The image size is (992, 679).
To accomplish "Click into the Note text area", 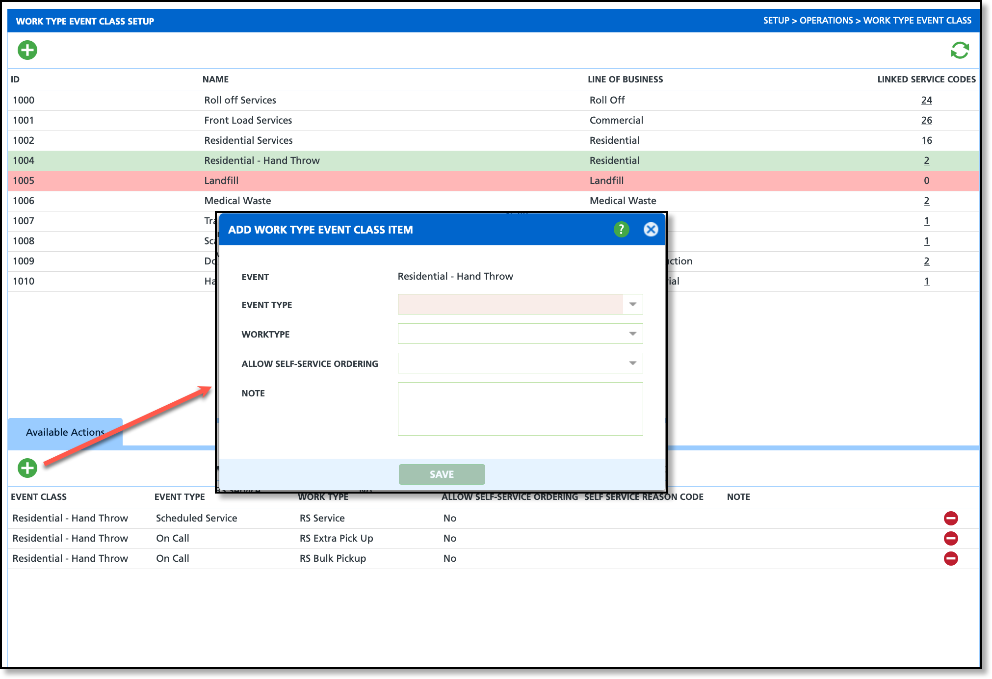I will point(520,409).
